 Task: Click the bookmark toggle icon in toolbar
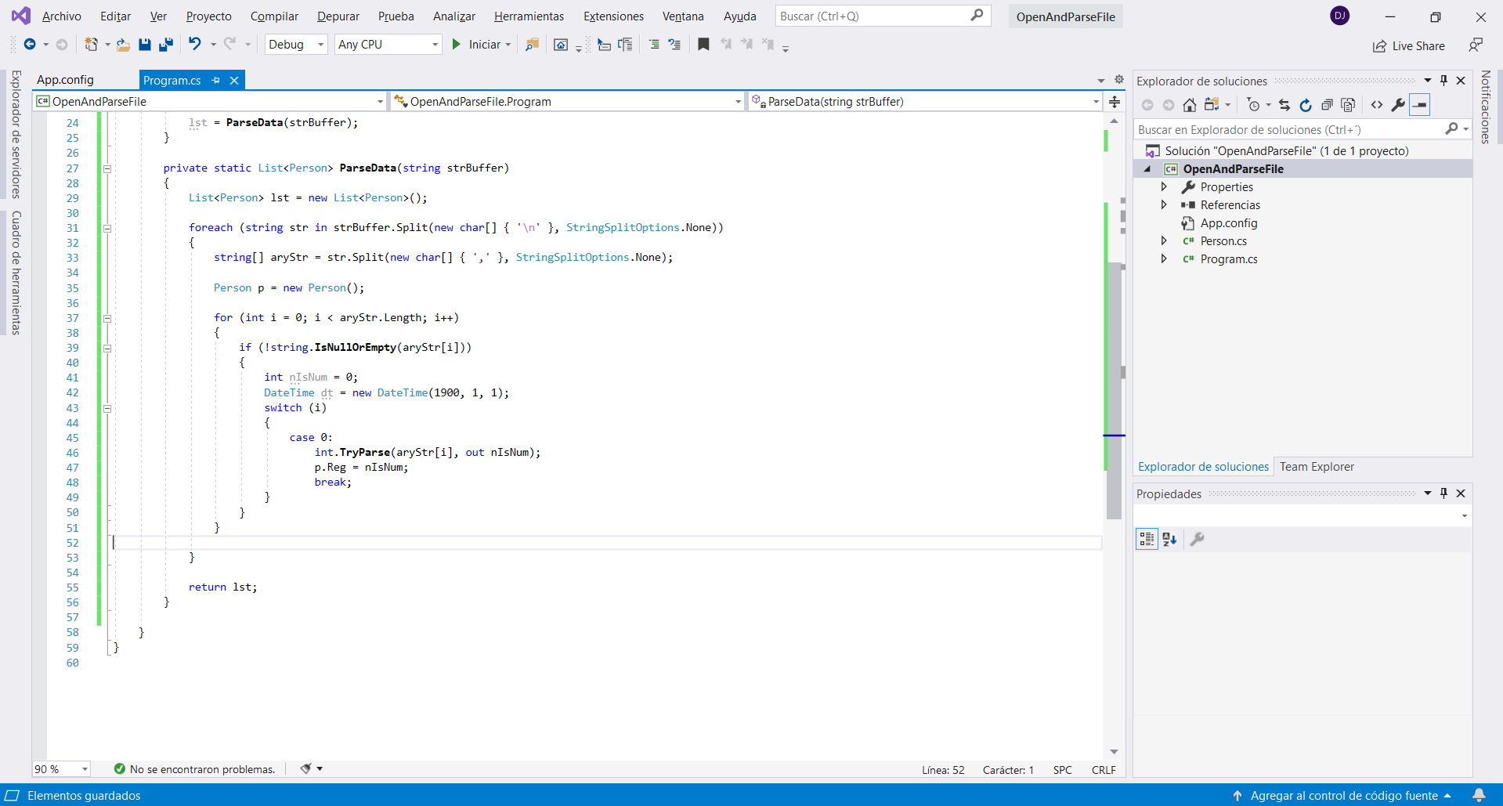703,45
